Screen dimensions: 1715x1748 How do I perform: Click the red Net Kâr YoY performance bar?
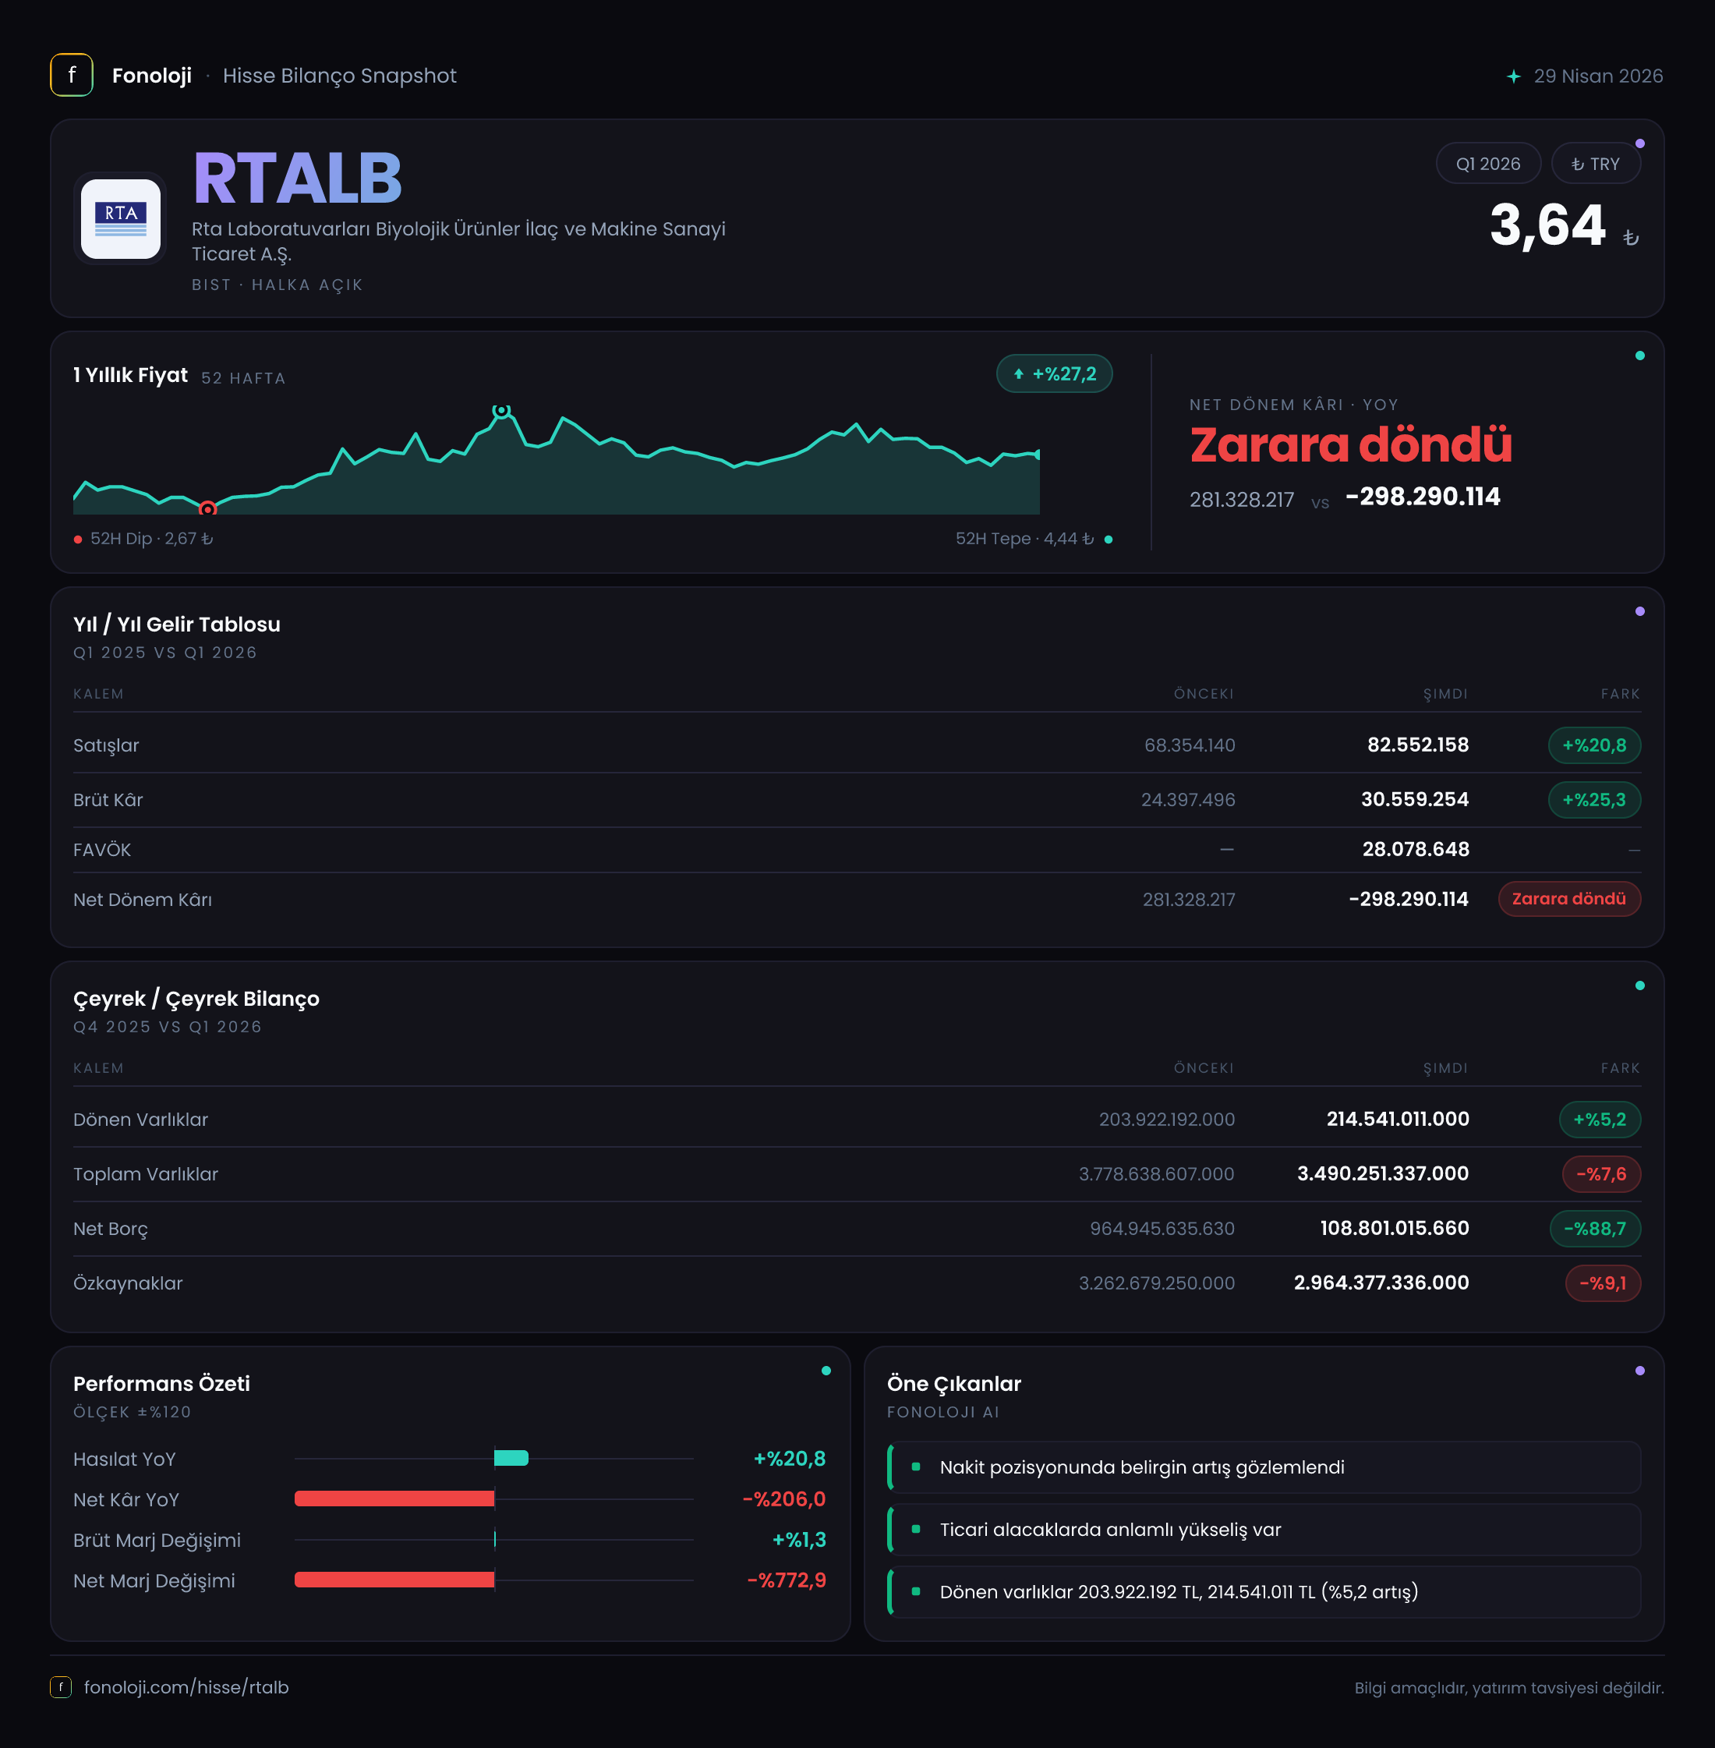[394, 1499]
